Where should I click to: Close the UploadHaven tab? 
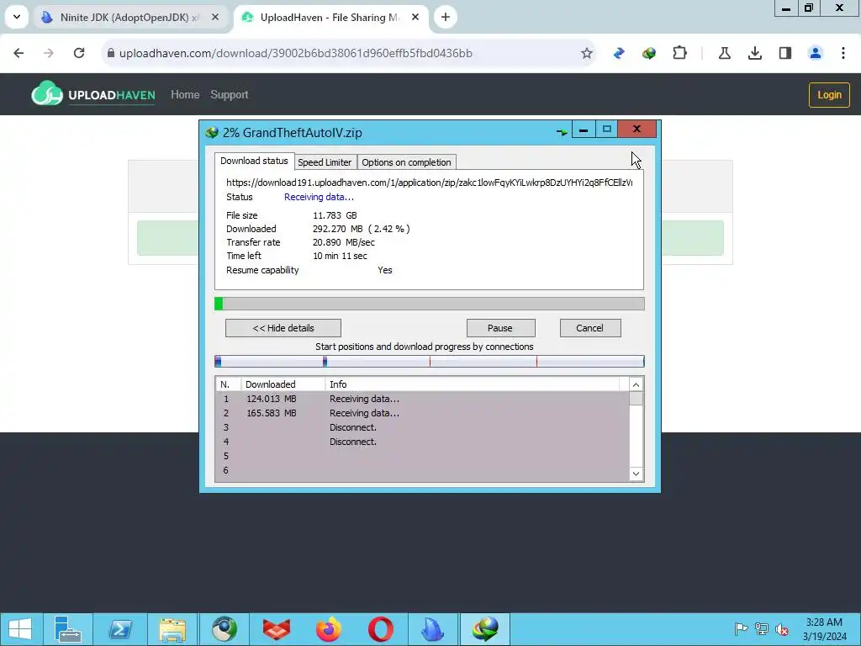point(415,18)
